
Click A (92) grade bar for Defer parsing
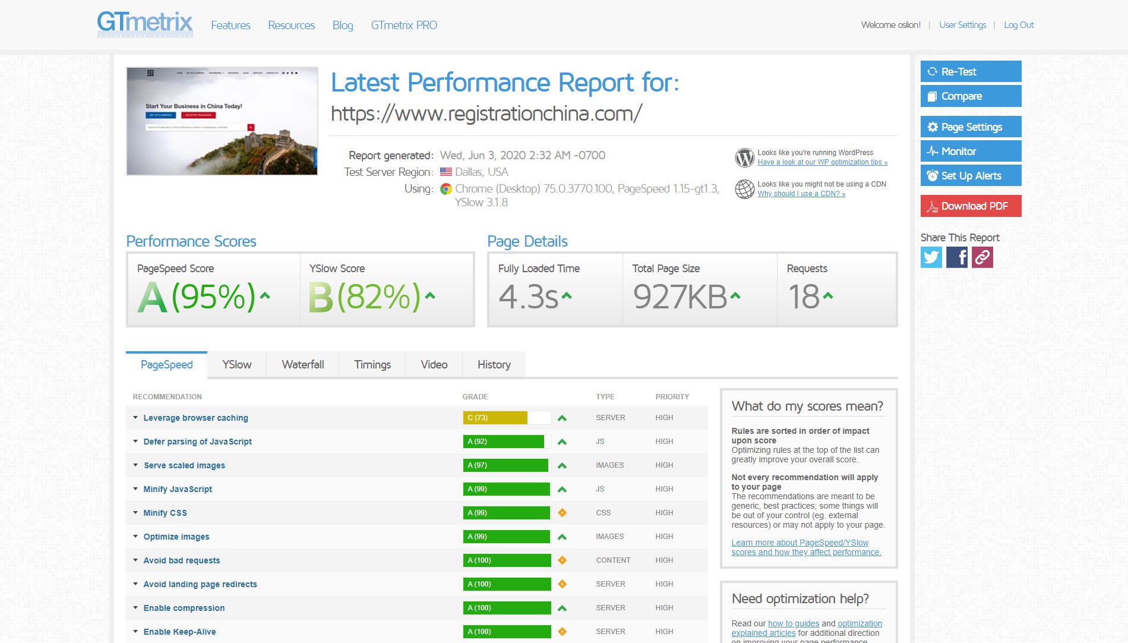coord(507,442)
